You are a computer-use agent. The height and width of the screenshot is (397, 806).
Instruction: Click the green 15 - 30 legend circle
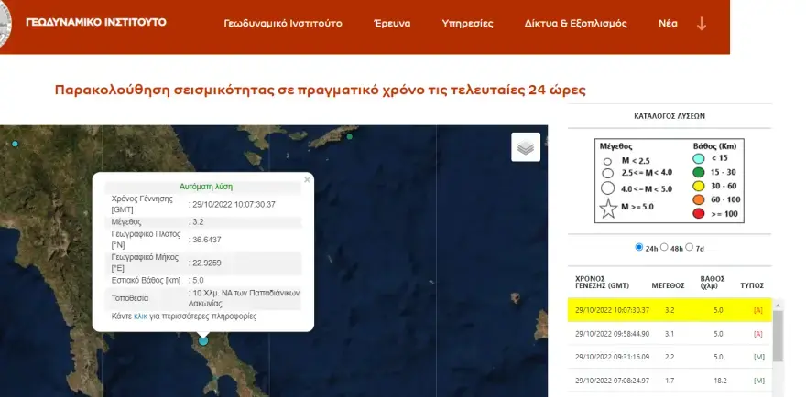click(x=699, y=173)
